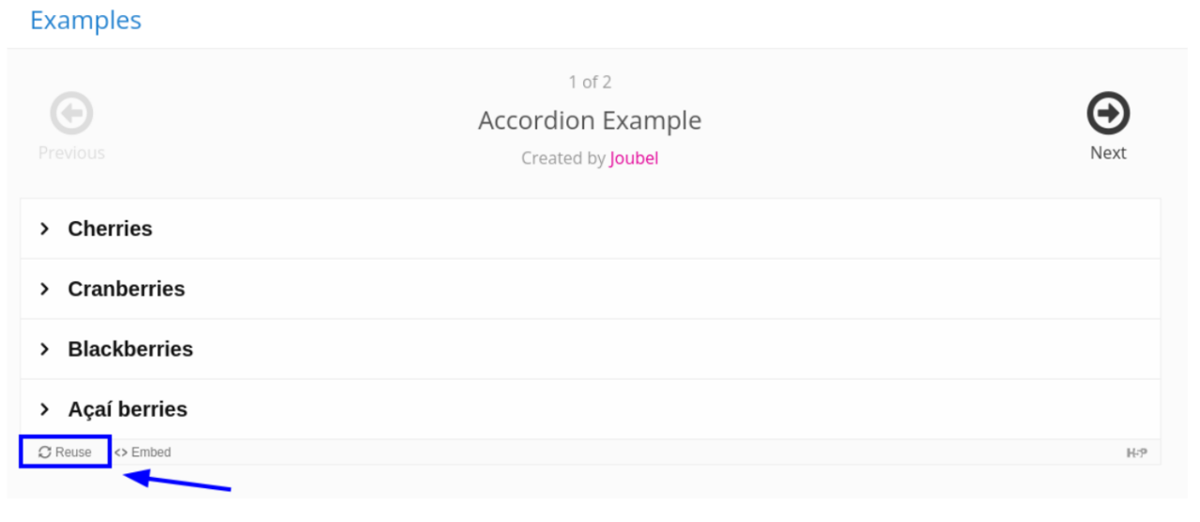Open the Açaí berries accordion panel title
The image size is (1200, 522).
127,410
